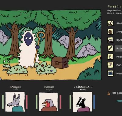
Task: Select Lisouille the badger portrait
Action: (x=82, y=102)
